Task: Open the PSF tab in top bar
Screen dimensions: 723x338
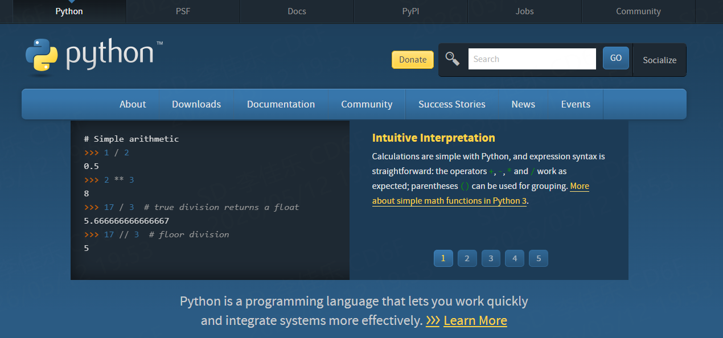Action: point(183,11)
